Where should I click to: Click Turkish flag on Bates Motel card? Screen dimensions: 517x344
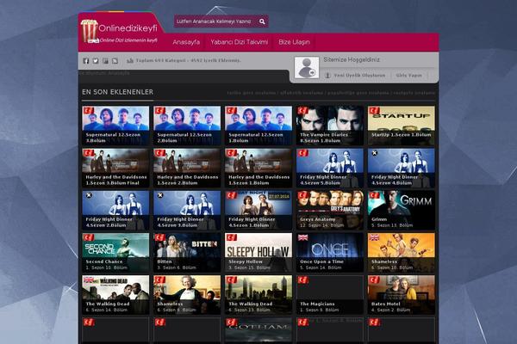tap(374, 279)
